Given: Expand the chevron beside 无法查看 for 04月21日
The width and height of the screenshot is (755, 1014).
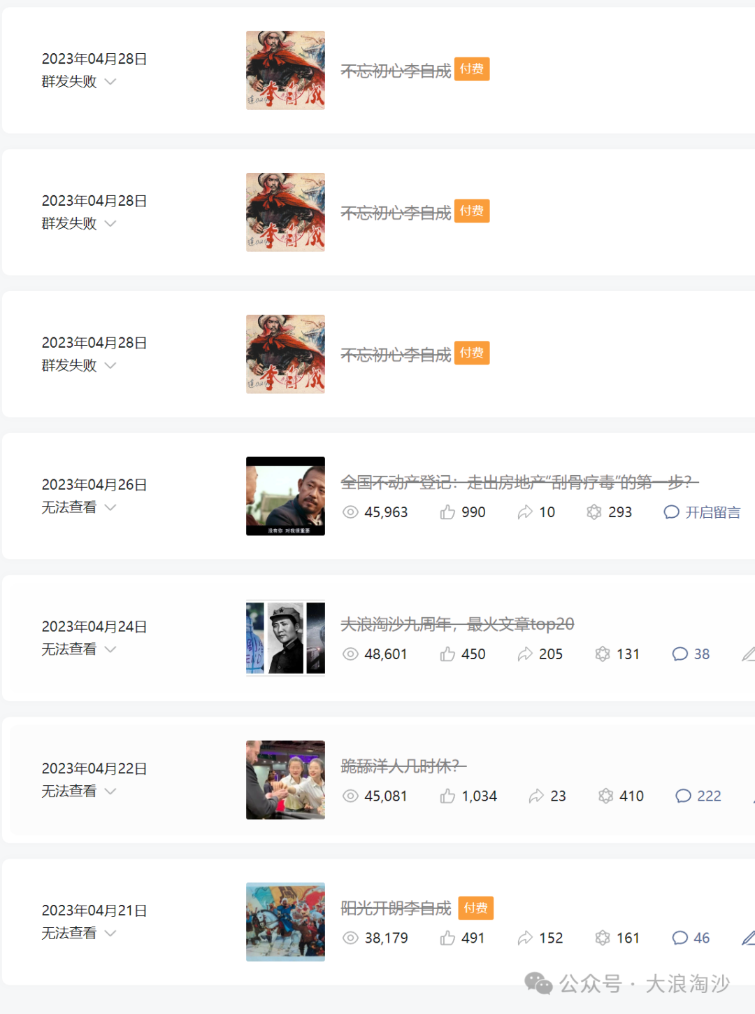Looking at the screenshot, I should tap(110, 933).
